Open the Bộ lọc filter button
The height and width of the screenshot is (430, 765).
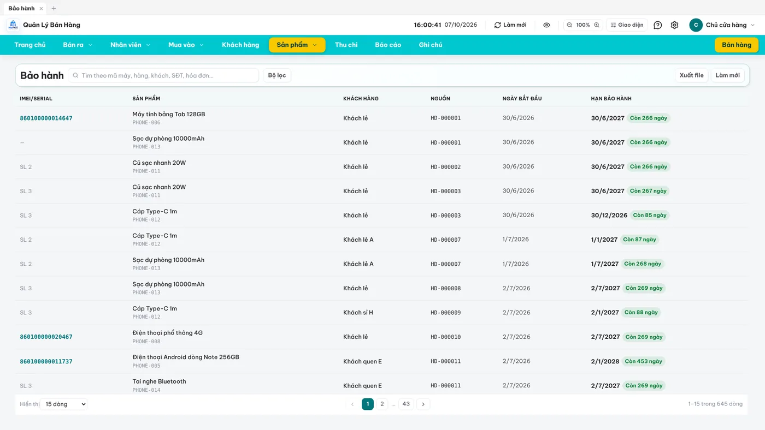277,75
